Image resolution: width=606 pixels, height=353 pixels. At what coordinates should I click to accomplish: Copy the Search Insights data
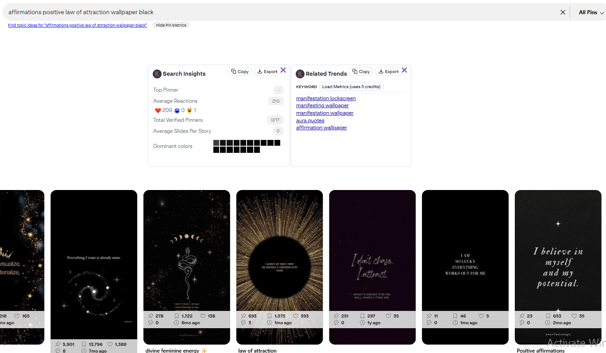point(240,72)
